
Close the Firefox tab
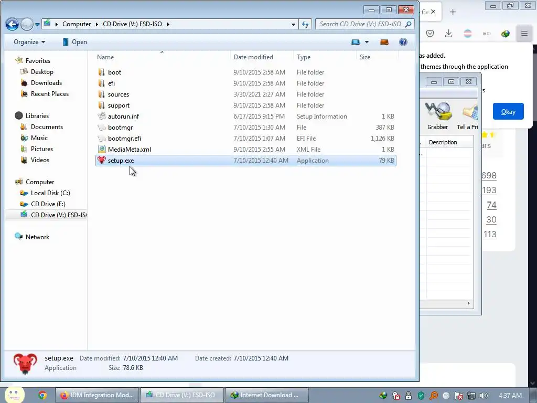pyautogui.click(x=433, y=12)
